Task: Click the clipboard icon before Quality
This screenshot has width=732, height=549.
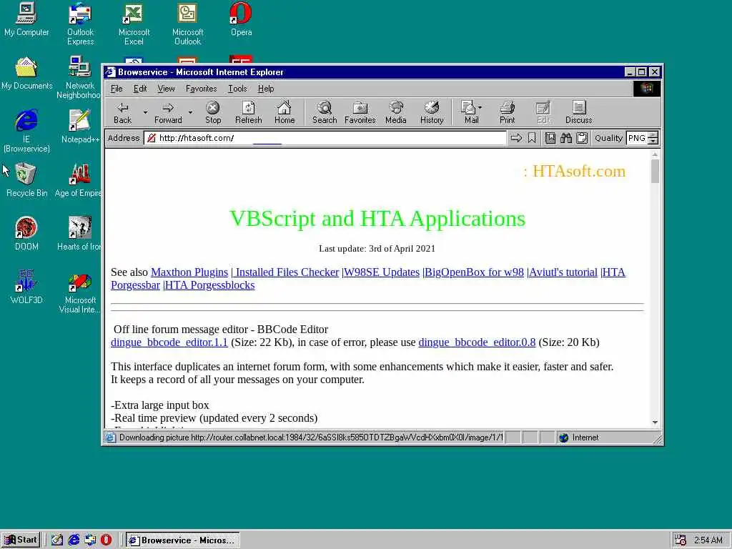Action: click(582, 138)
